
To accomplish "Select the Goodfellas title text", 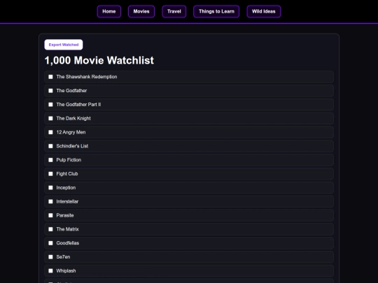I will click(68, 243).
